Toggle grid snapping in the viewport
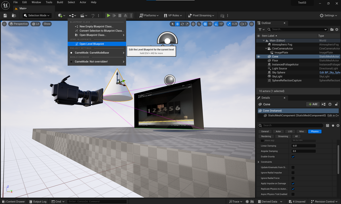The image size is (341, 204). pos(205,24)
